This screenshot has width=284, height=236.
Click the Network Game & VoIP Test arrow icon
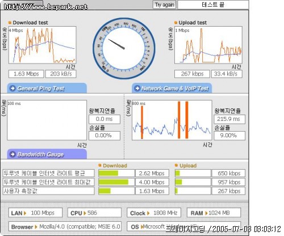coord(137,88)
